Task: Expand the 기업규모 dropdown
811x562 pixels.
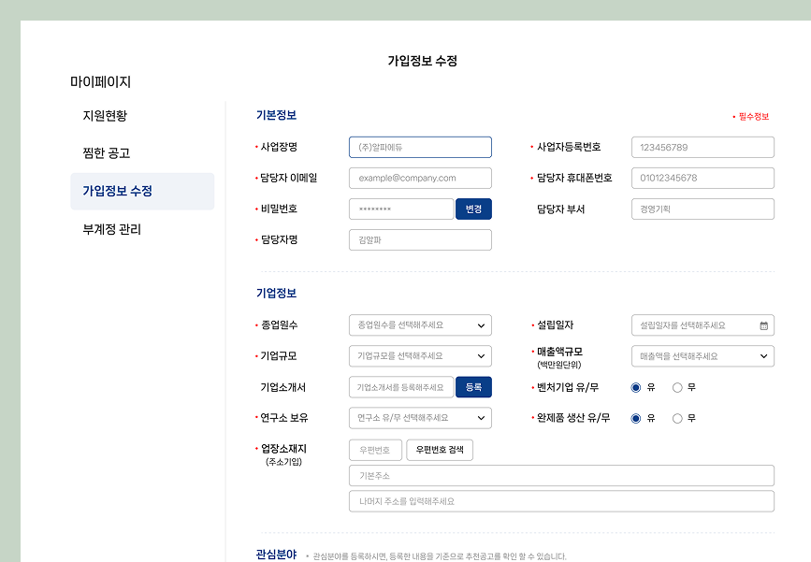Action: coord(420,356)
